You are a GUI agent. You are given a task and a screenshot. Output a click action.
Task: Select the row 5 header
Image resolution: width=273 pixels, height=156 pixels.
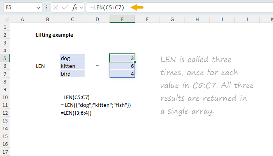[4, 58]
